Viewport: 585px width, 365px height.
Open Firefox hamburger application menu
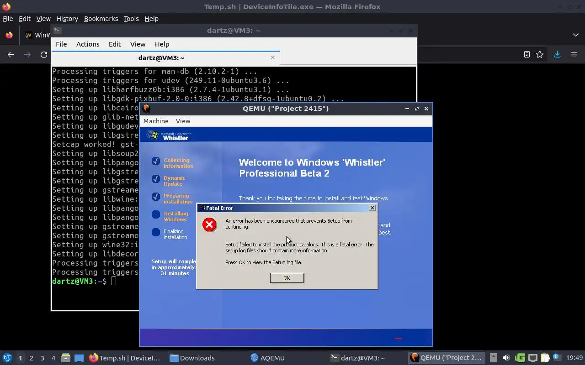(x=574, y=54)
